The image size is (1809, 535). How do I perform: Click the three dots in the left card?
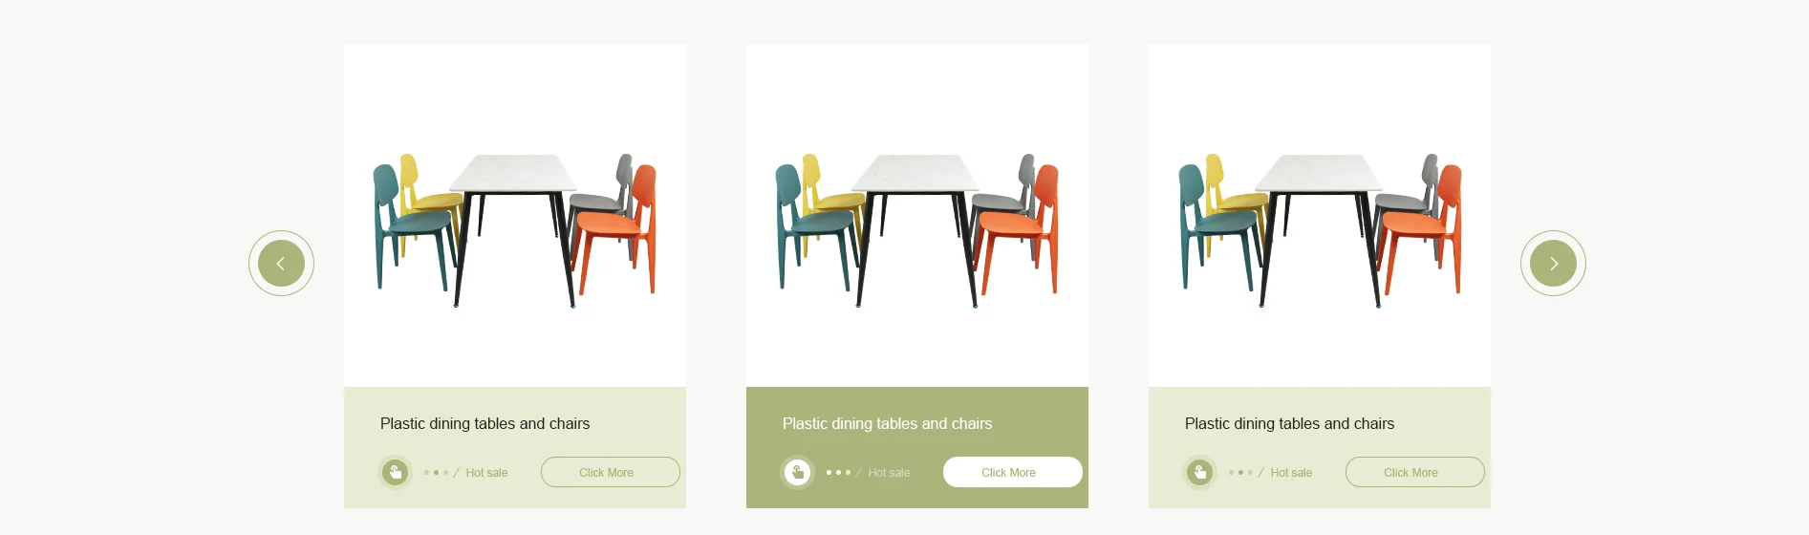tap(436, 472)
